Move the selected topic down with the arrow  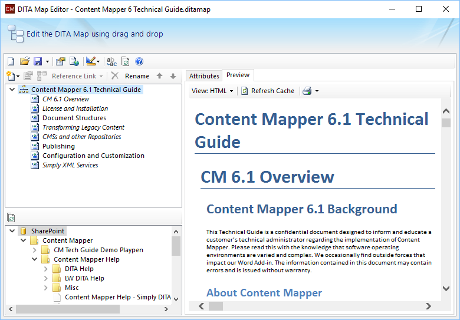[x=173, y=76]
